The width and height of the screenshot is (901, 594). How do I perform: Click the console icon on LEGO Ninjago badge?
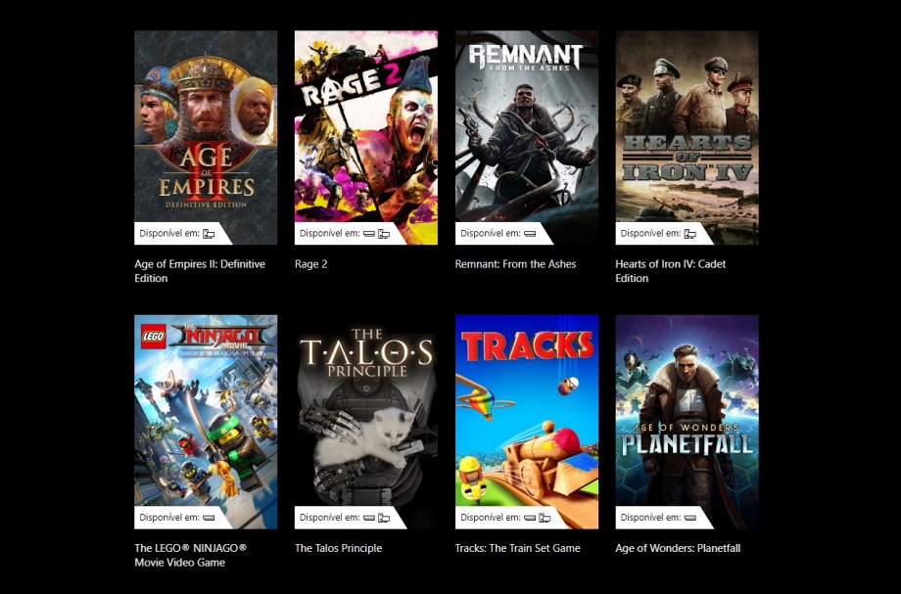[209, 518]
